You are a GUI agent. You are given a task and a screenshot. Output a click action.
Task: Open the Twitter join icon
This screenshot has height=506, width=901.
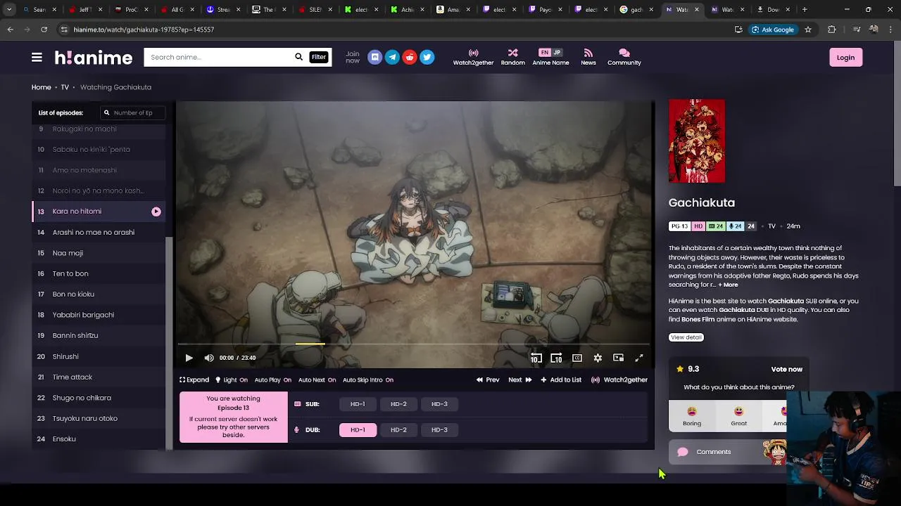point(427,58)
